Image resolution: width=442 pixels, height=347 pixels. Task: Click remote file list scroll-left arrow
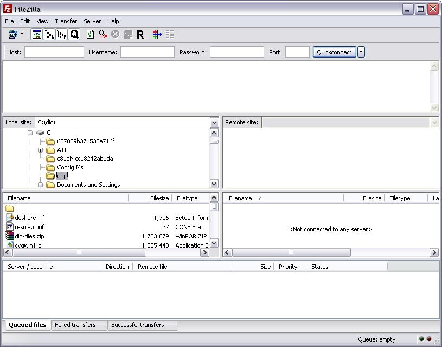click(x=228, y=253)
